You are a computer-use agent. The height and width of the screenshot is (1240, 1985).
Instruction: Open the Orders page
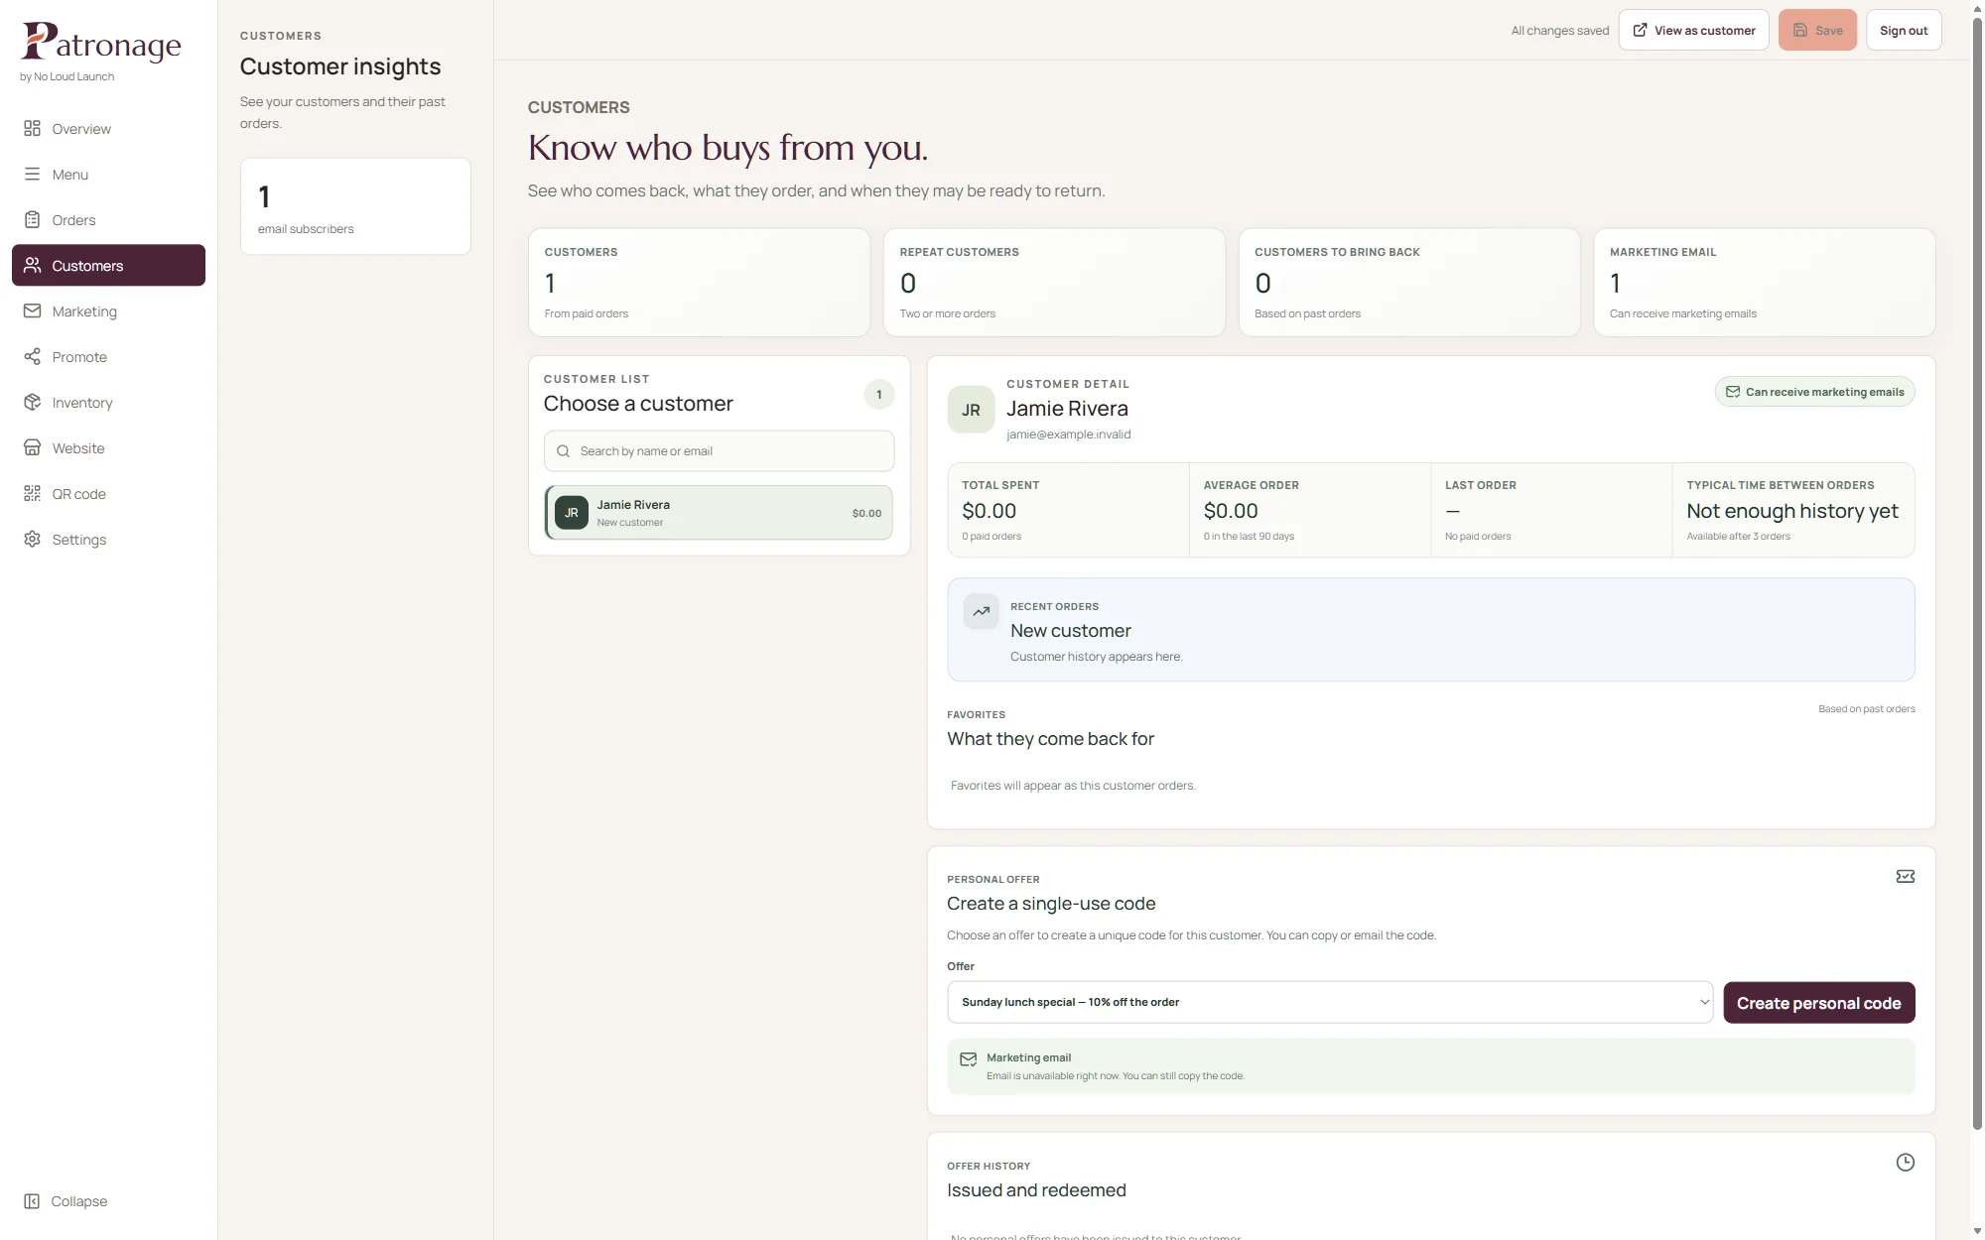(108, 219)
